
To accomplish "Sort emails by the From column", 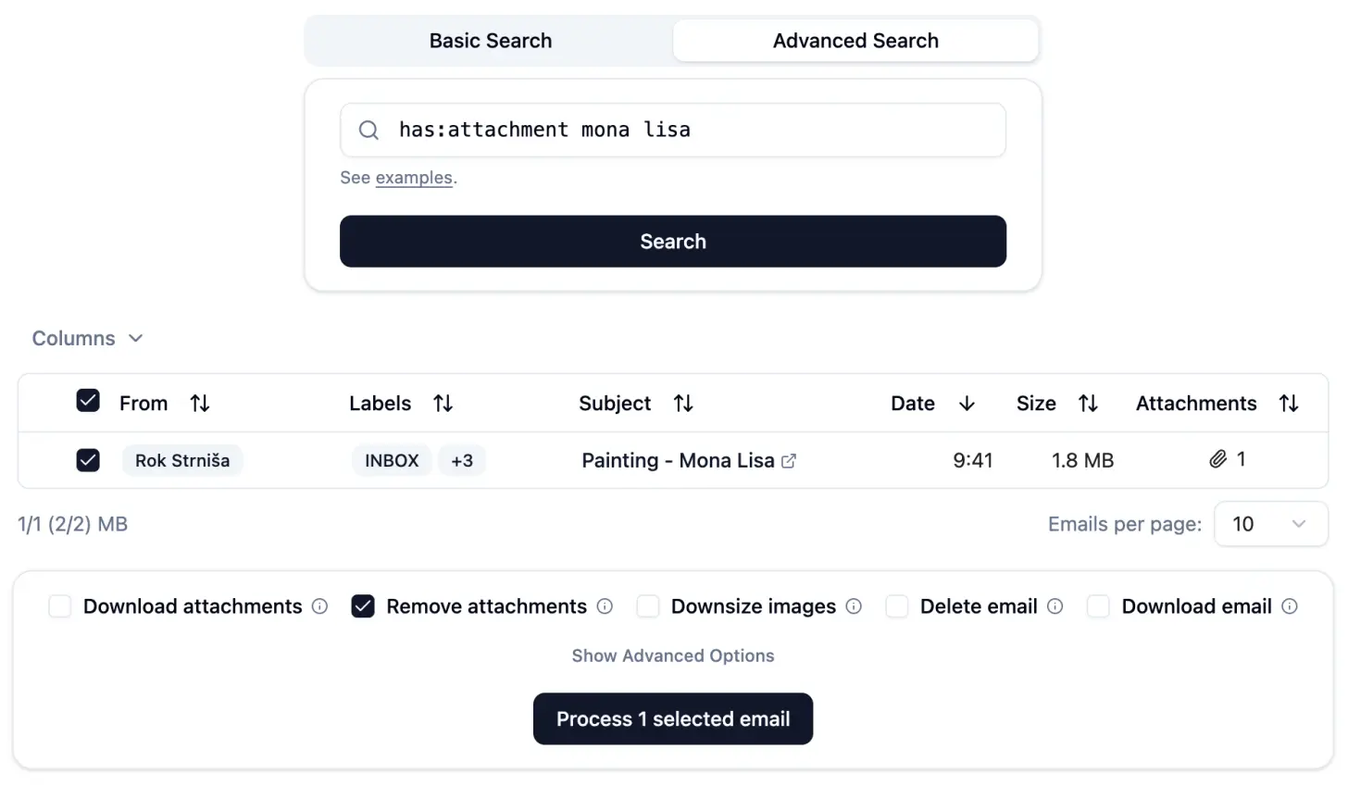I will point(199,403).
